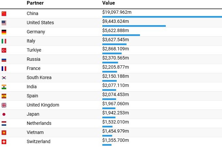The height and width of the screenshot is (148, 222).
Task: Select the Switzerland flag icon
Action: 4,142
